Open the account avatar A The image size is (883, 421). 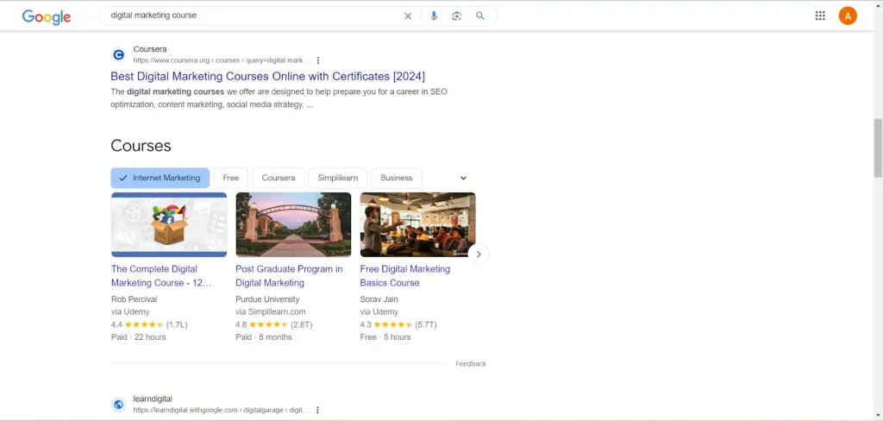[848, 16]
